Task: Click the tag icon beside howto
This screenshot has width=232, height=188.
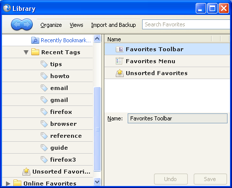Action: click(x=44, y=76)
